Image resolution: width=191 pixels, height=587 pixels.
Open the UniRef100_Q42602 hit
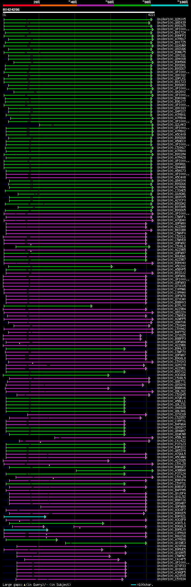pos(171,92)
